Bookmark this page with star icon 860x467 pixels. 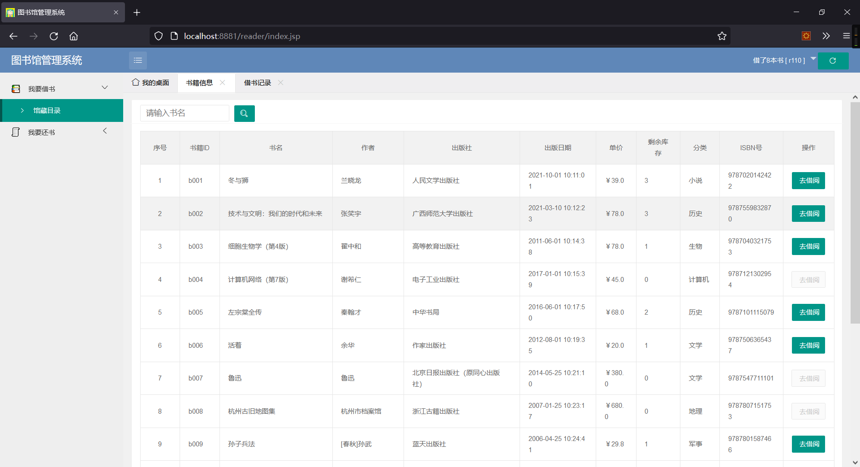(x=722, y=36)
